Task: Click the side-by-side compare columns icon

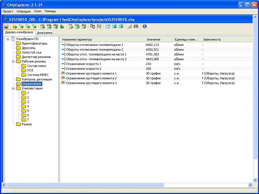Action: point(93,26)
